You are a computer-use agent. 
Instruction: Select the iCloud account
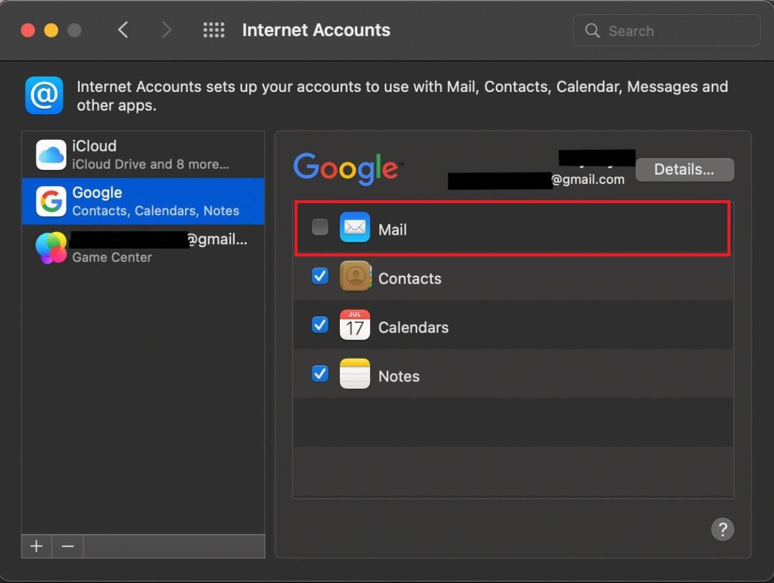(143, 155)
